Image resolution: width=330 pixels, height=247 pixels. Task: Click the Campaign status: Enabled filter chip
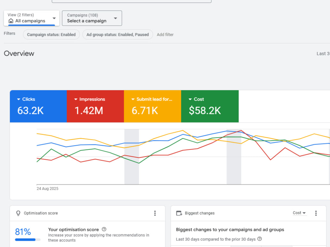(51, 35)
